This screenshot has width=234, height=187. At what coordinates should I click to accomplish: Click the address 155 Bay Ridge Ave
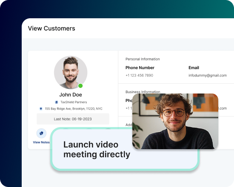(x=74, y=109)
